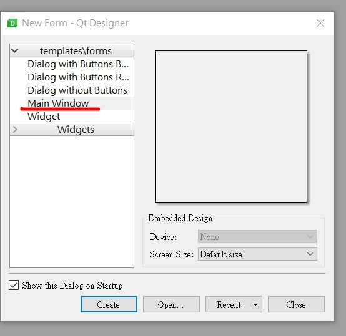
Task: Collapse the templates\forms group
Action: tap(15, 50)
